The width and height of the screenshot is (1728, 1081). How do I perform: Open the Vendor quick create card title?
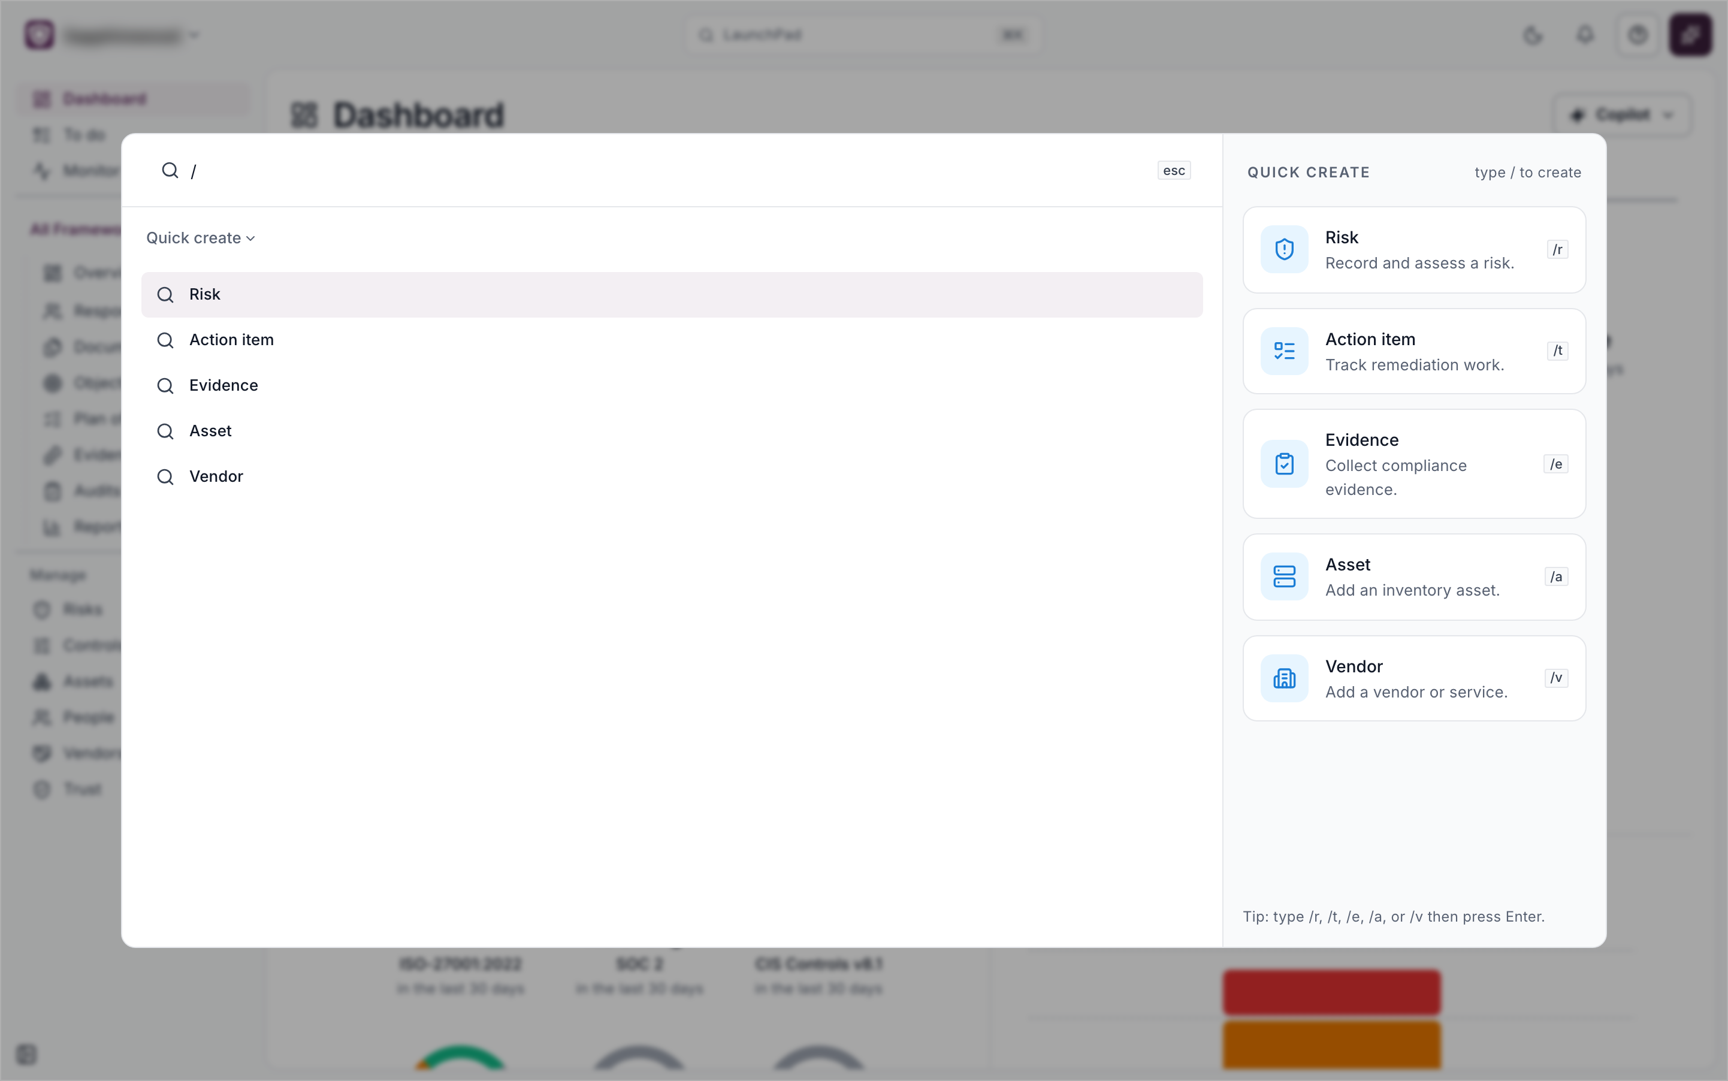tap(1354, 666)
